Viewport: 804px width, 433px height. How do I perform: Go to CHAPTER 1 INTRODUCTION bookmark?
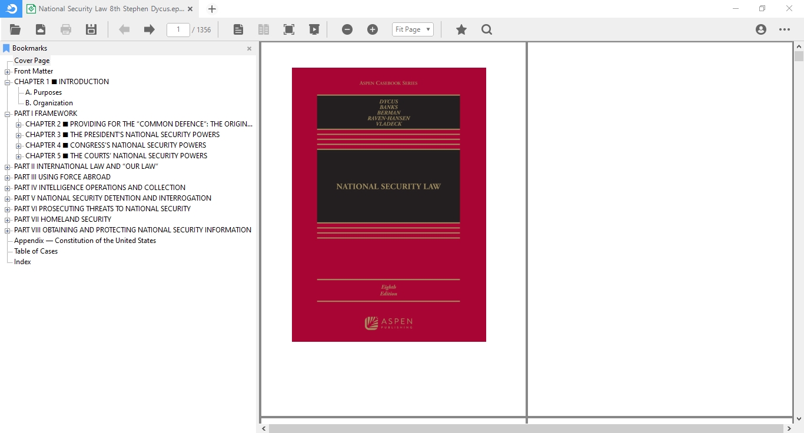[61, 82]
